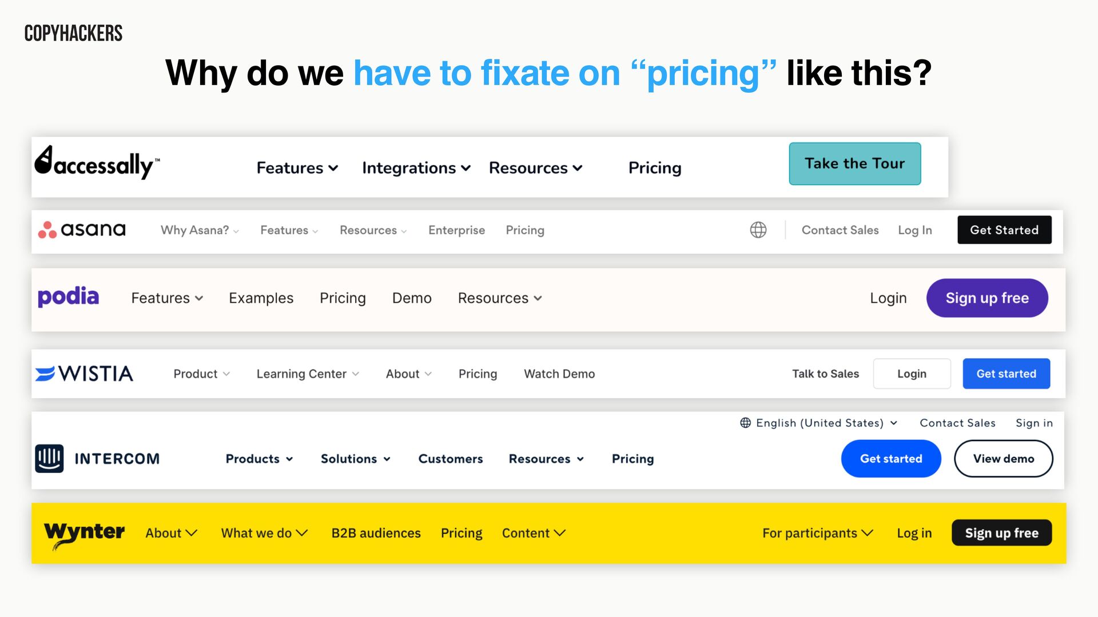Screen dimensions: 1098x617
Task: Click Wistia Login button
Action: (912, 374)
